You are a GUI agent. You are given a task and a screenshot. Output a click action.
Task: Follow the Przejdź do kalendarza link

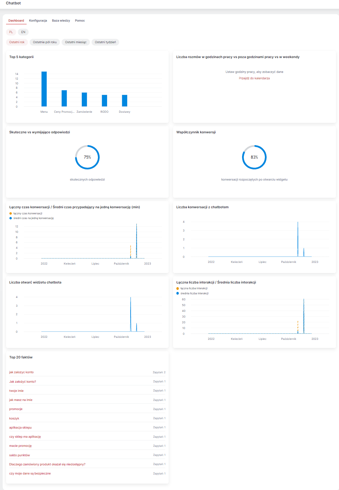(x=254, y=78)
